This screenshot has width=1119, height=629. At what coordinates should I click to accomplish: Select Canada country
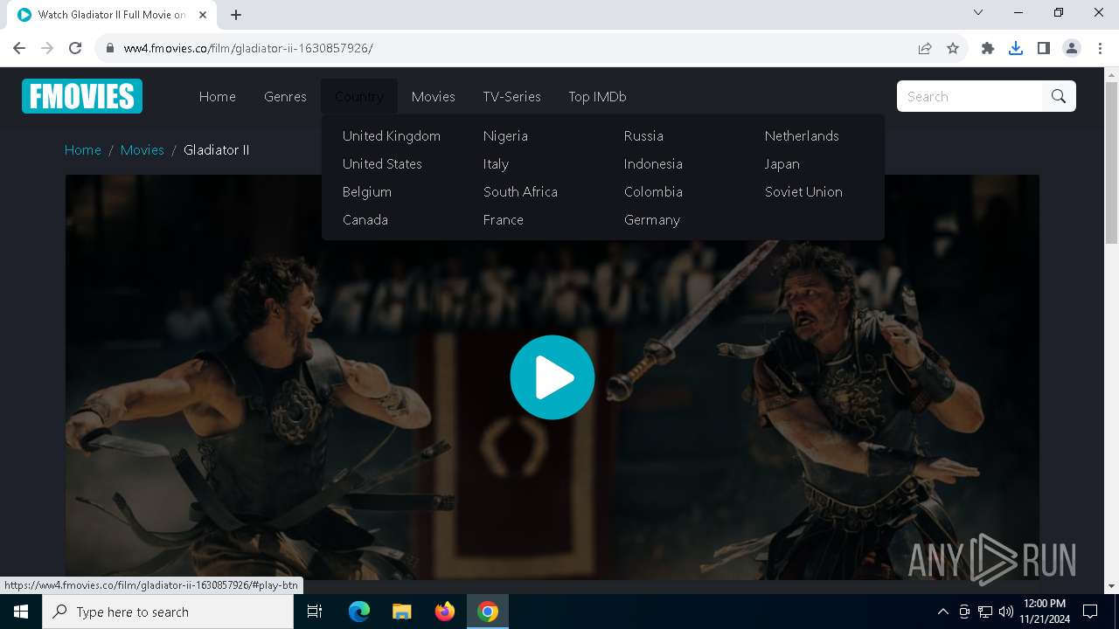pos(365,219)
